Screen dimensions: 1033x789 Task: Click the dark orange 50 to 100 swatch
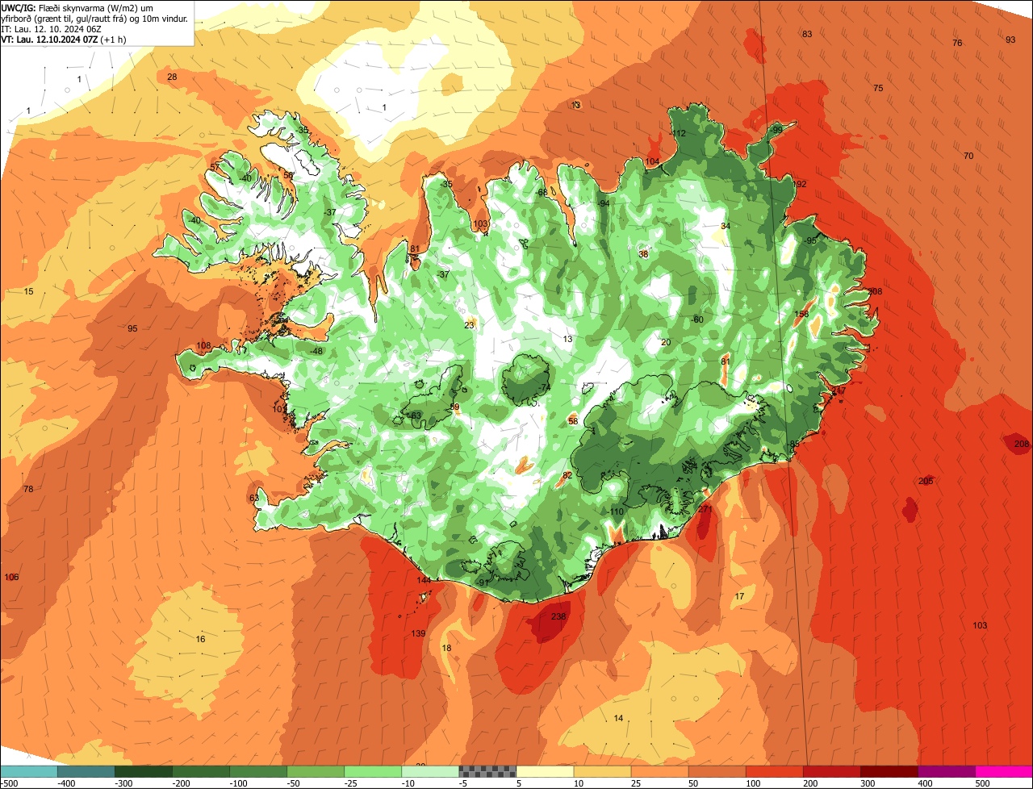(717, 771)
